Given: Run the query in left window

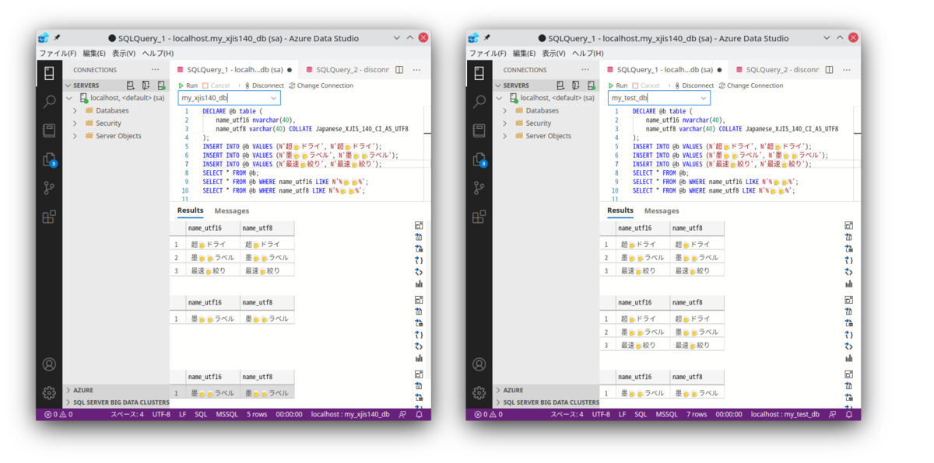Looking at the screenshot, I should (x=188, y=85).
